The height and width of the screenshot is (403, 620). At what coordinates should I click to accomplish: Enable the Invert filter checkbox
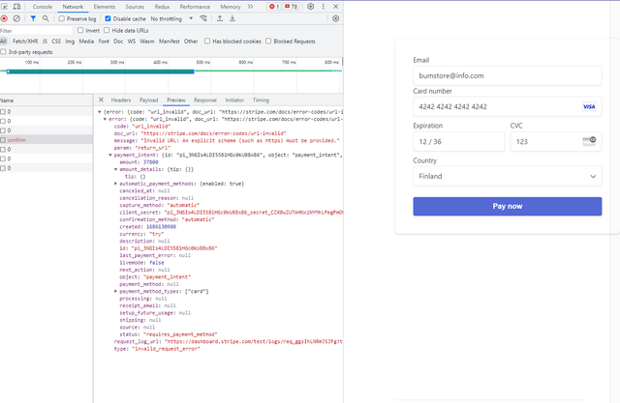[80, 30]
